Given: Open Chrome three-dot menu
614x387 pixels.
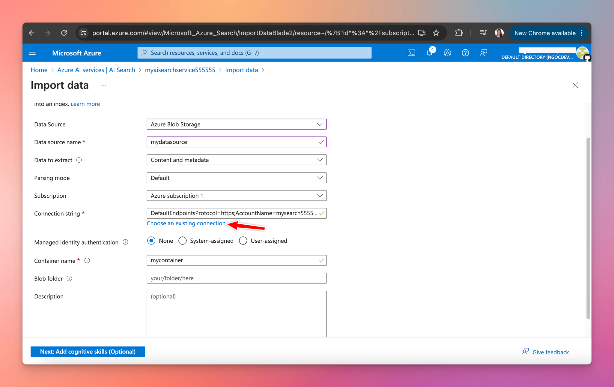Looking at the screenshot, I should (x=582, y=33).
